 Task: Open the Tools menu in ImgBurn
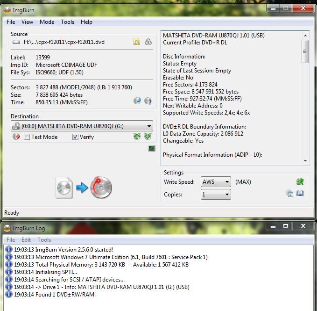click(68, 22)
